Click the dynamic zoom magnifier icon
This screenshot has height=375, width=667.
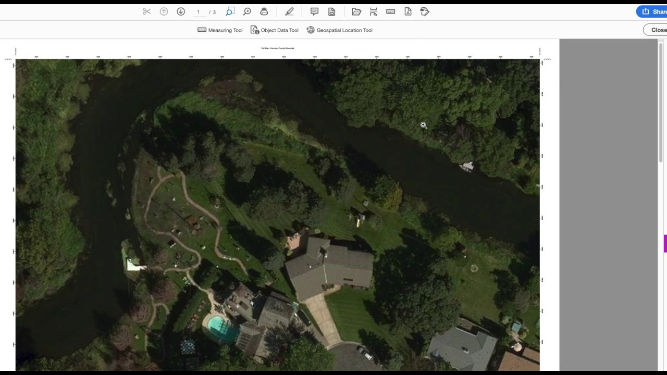click(247, 11)
